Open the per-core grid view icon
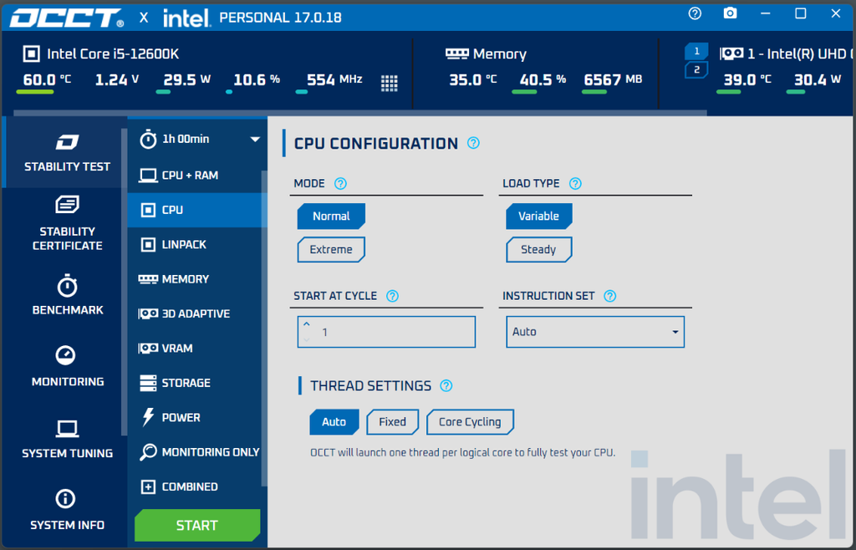 [x=390, y=83]
